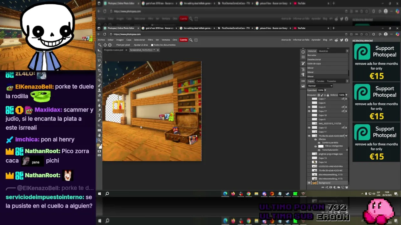Image resolution: width=401 pixels, height=225 pixels.
Task: Open the CSS panel icon
Action: pyautogui.click(x=303, y=81)
